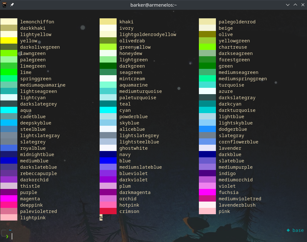
Task: Click the percent sign end-of-output marker
Action: pos(101,218)
